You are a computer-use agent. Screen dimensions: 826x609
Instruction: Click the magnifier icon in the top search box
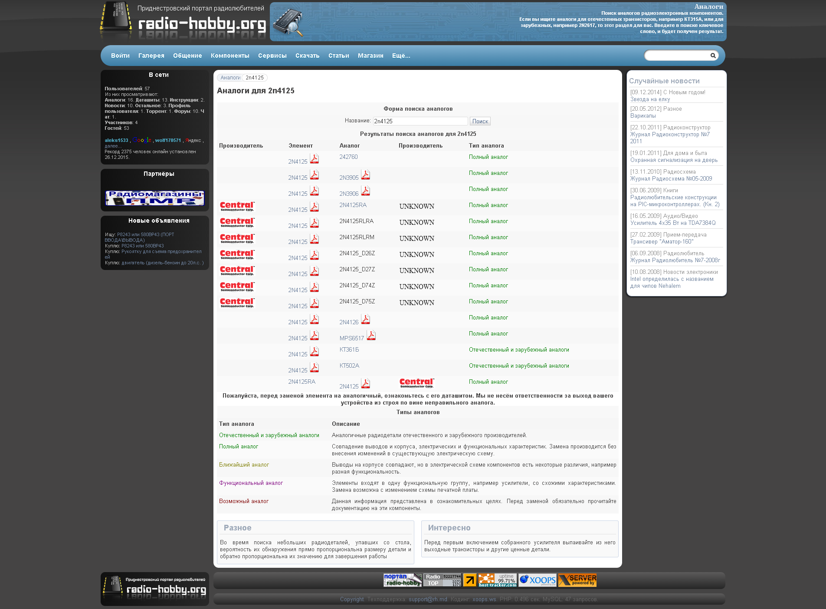click(713, 56)
